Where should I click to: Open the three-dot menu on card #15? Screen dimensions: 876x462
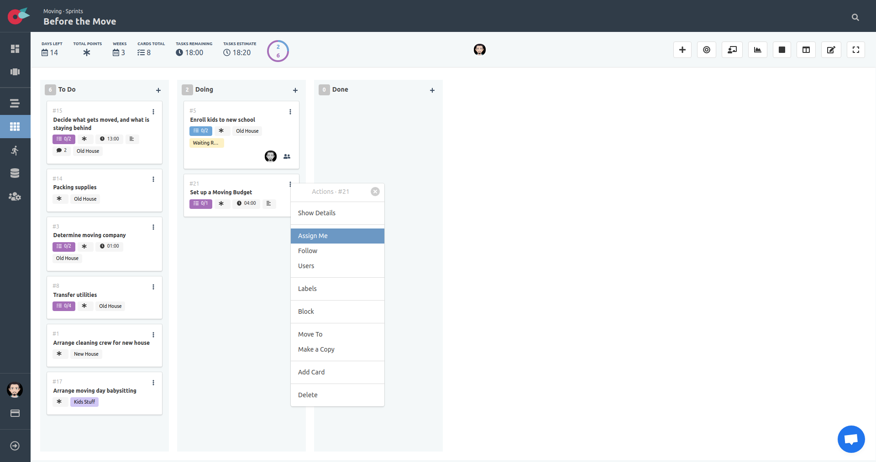pyautogui.click(x=153, y=112)
